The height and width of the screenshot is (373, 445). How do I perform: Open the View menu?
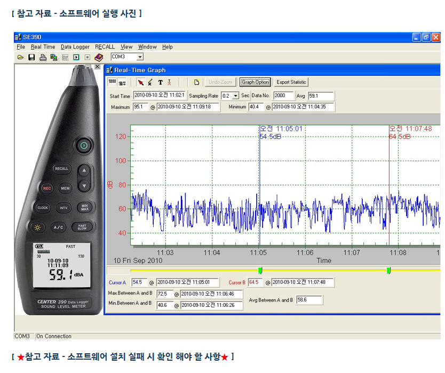coord(126,47)
